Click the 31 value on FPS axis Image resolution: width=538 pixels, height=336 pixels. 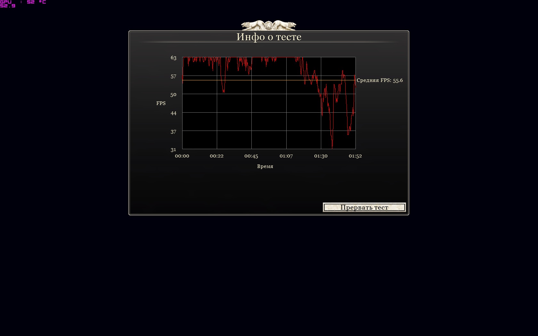[173, 150]
